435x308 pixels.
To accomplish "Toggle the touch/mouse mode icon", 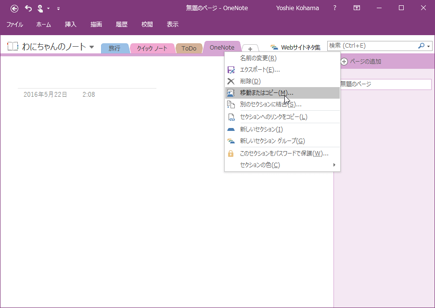I will (40, 9).
